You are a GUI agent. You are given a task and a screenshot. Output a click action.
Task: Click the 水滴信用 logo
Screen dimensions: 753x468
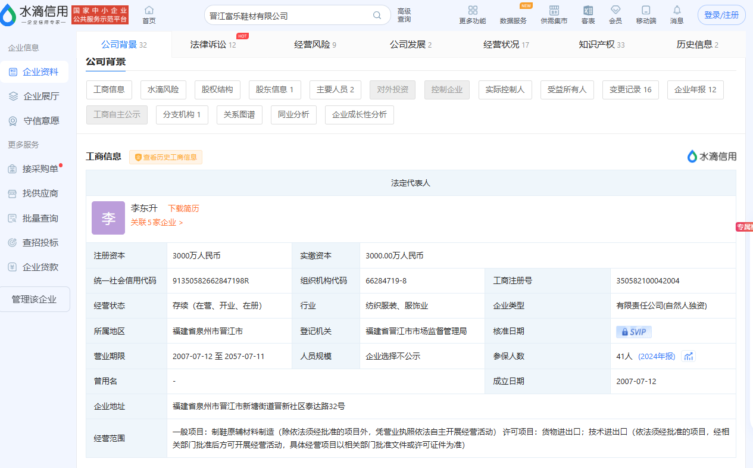tap(35, 15)
